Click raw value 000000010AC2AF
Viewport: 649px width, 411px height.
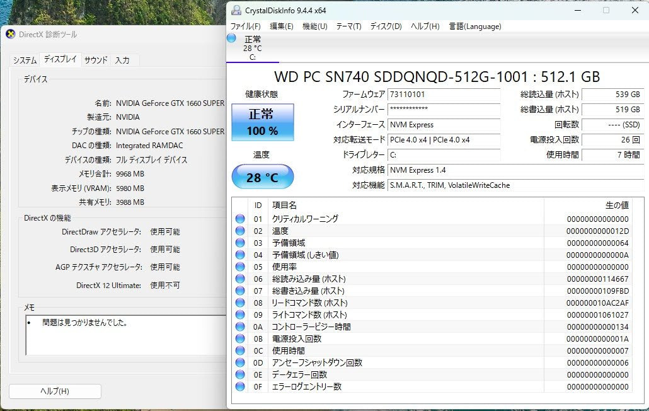pos(597,303)
